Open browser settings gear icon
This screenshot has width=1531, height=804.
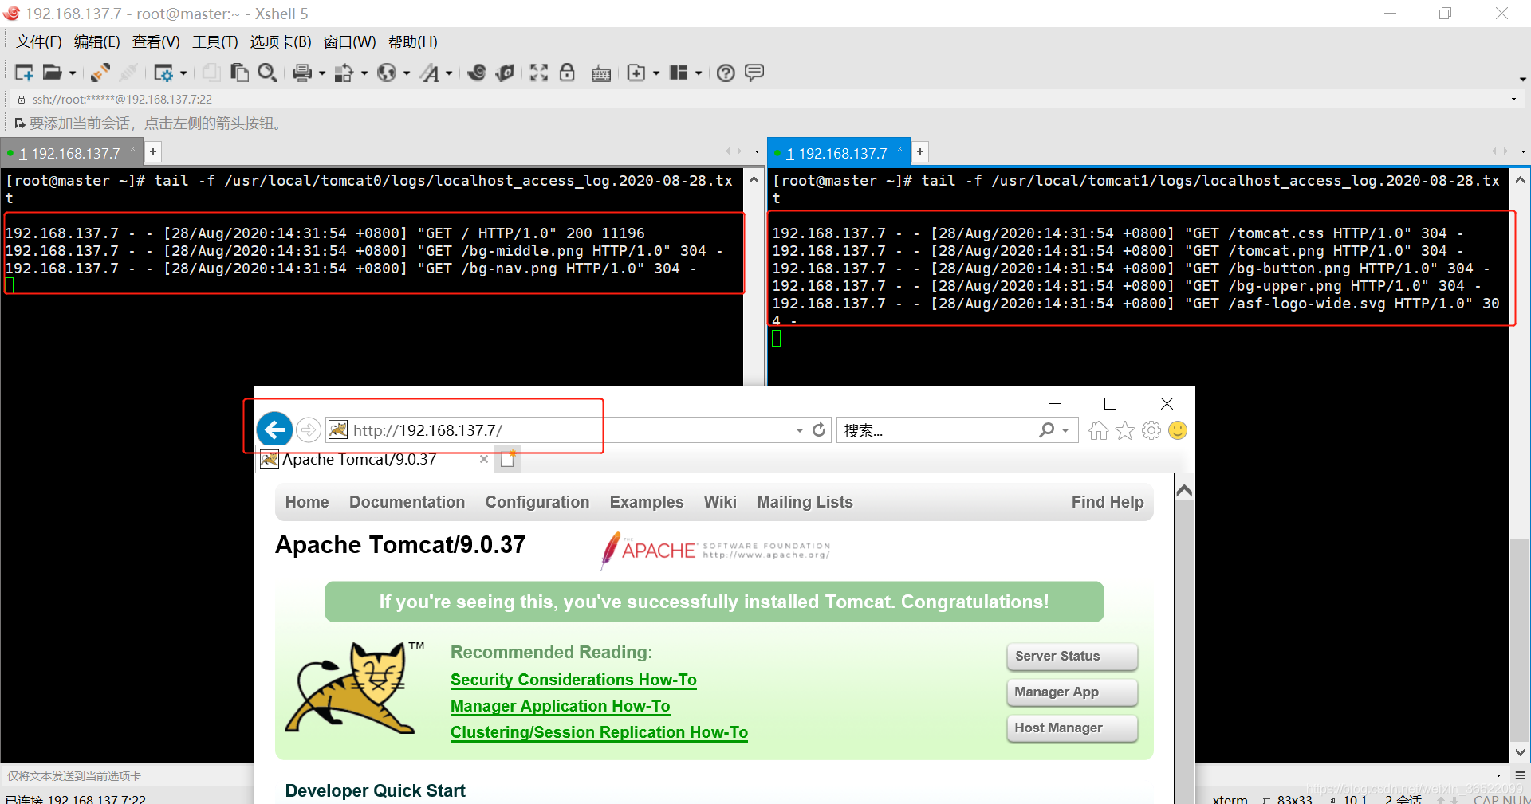pos(1151,430)
